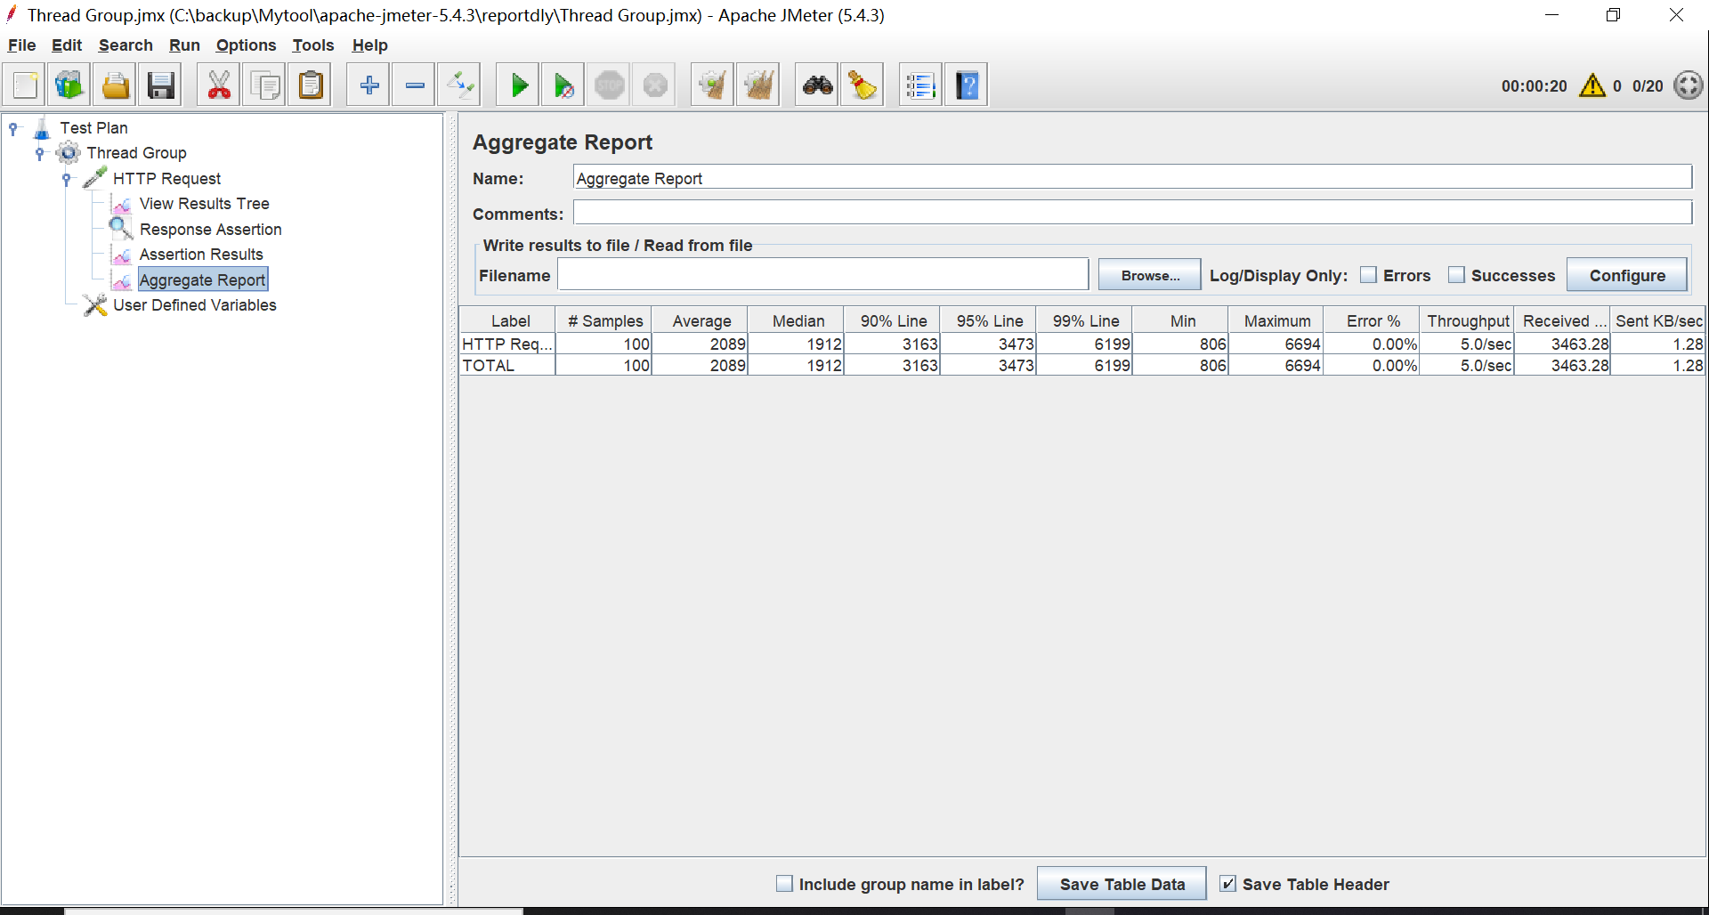The height and width of the screenshot is (915, 1709).
Task: Select the TOTAL row label
Action: point(507,366)
